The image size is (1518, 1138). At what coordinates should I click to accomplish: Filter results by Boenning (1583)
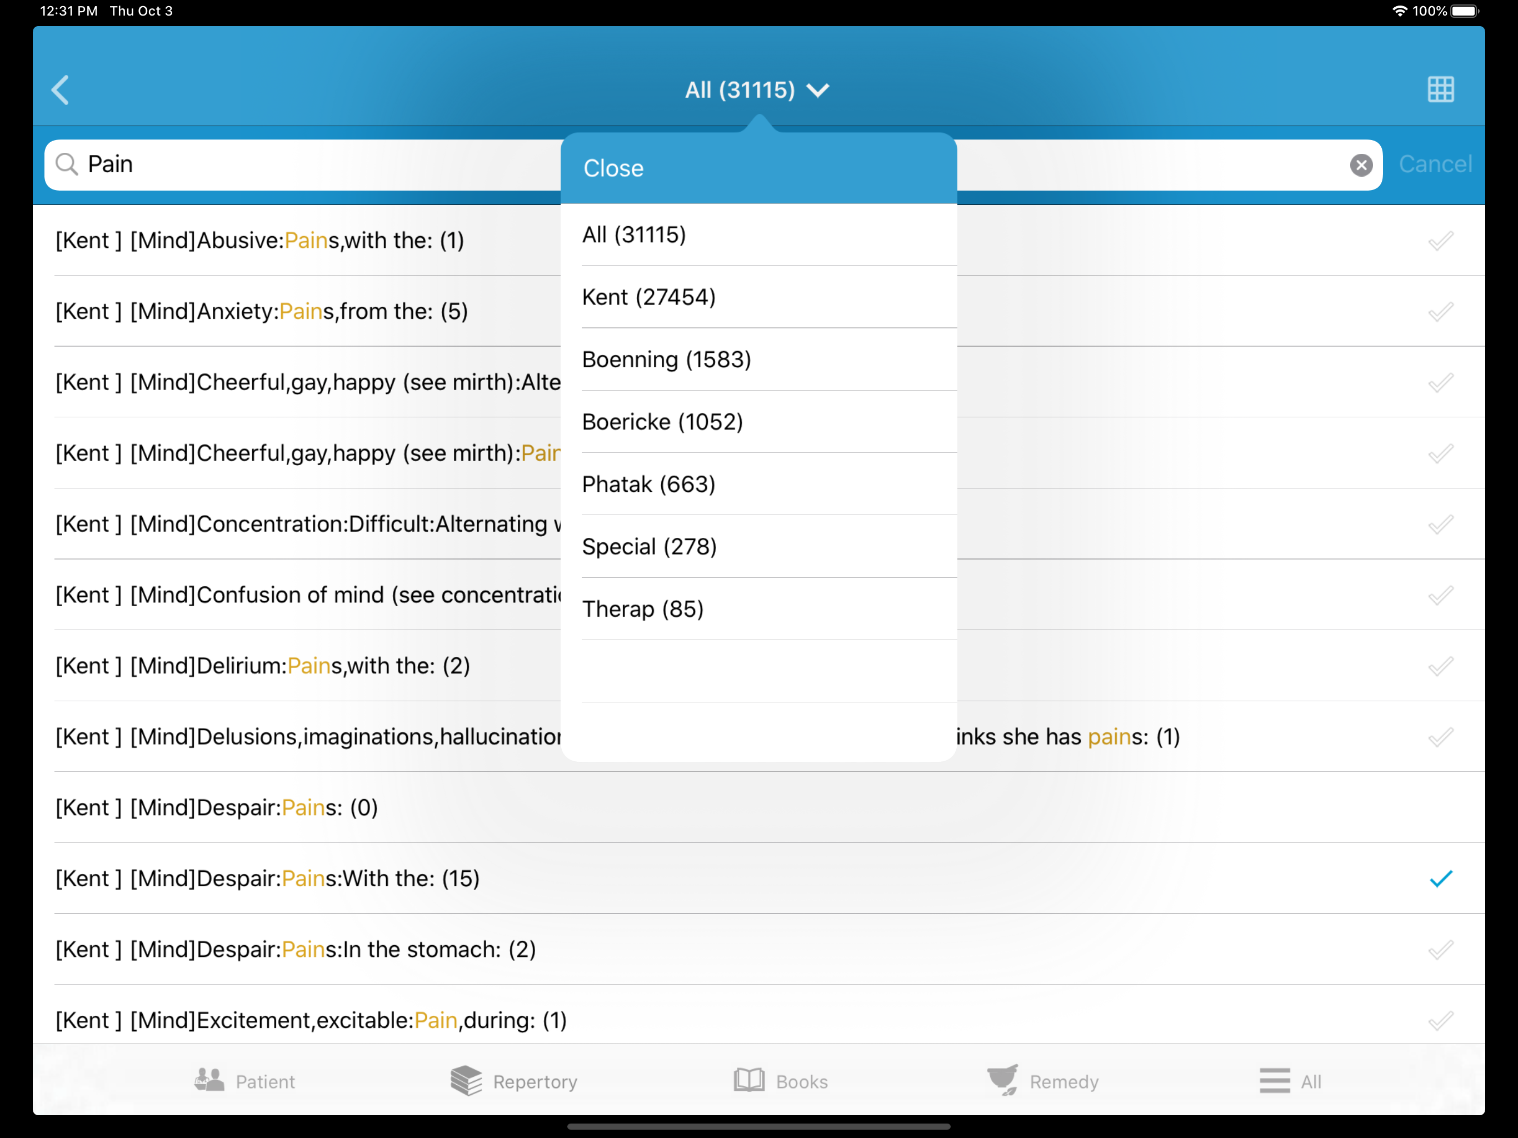point(759,360)
